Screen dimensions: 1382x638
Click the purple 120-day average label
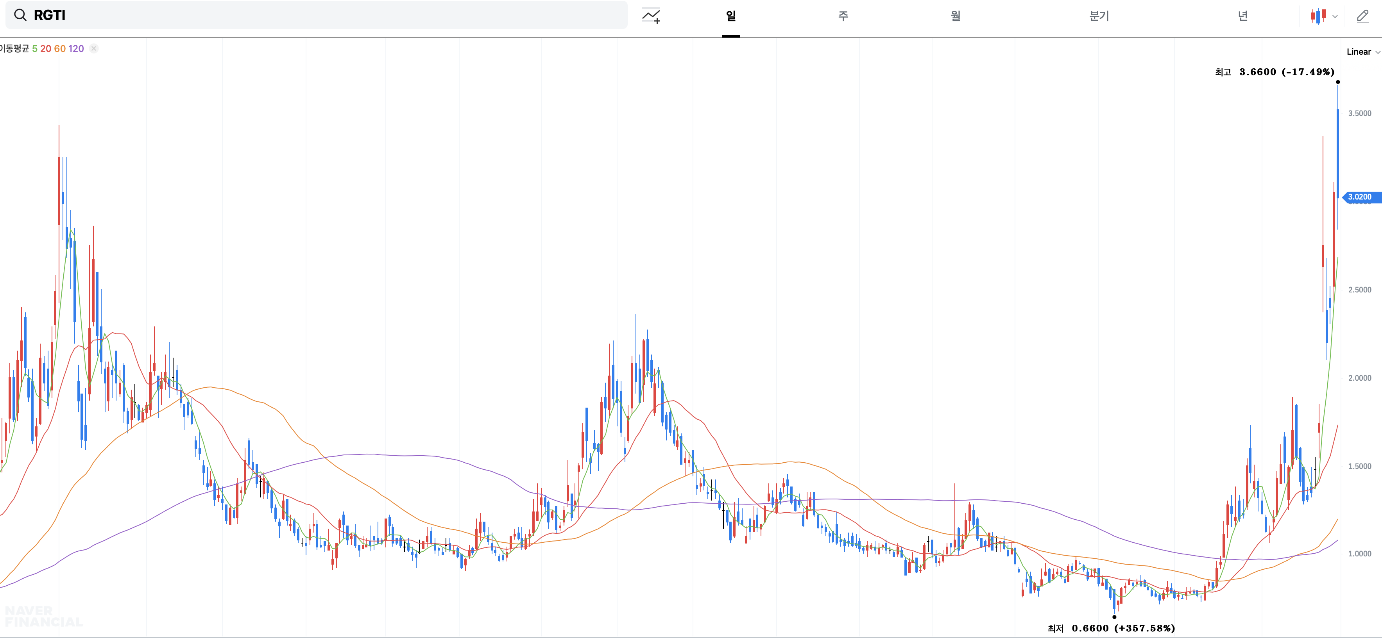(x=76, y=49)
